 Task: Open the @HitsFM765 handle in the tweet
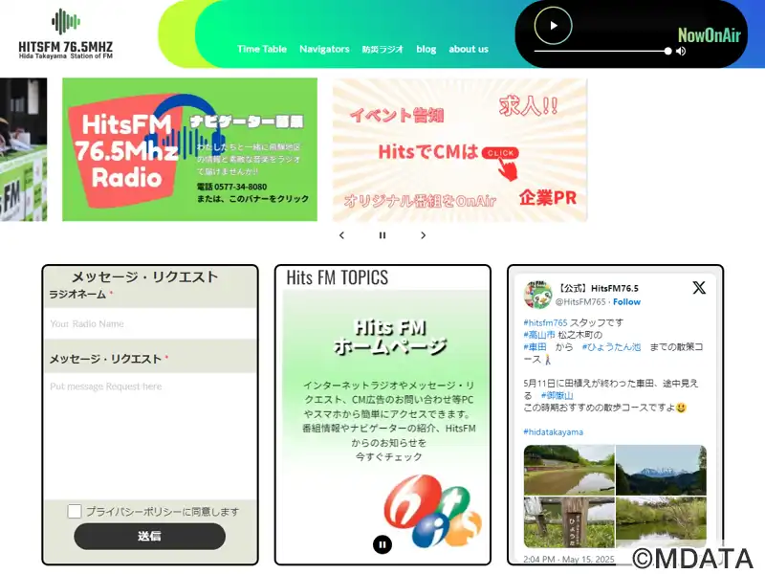(x=580, y=301)
